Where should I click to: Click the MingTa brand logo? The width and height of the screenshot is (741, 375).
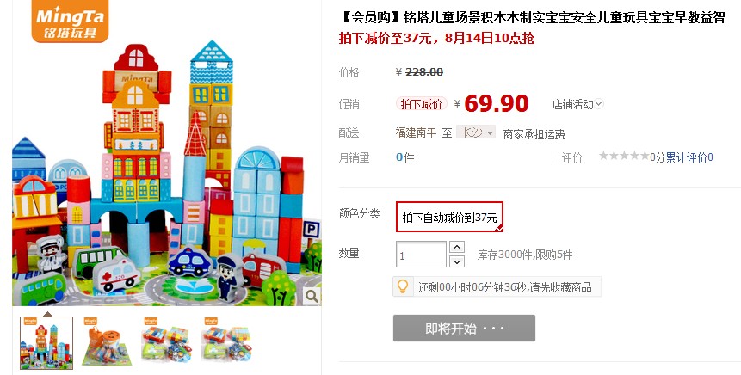[x=70, y=21]
